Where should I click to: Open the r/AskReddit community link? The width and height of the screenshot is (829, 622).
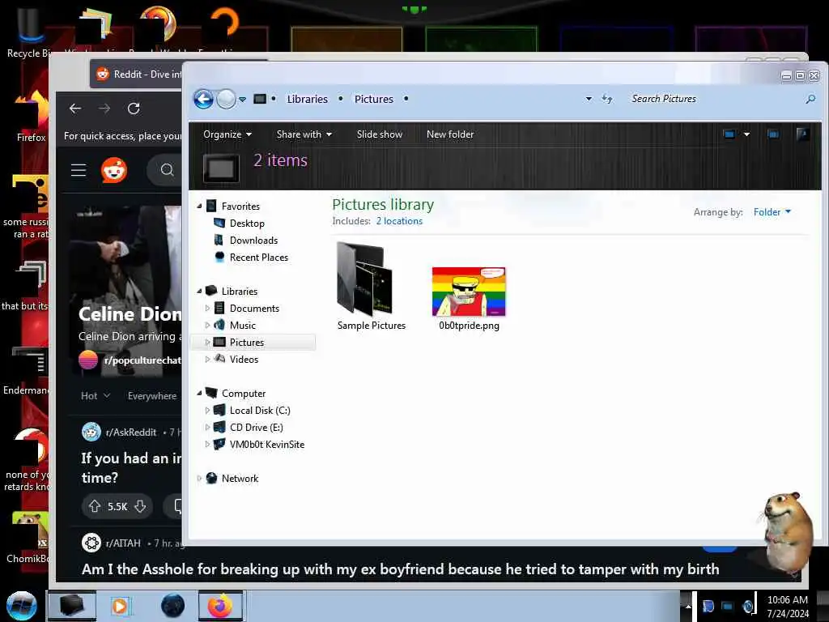pos(130,432)
